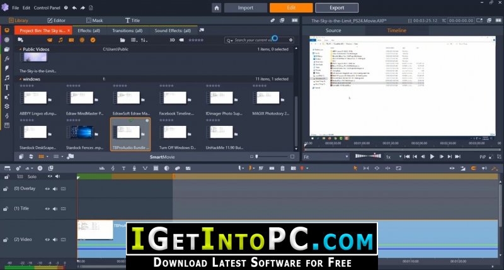
Task: Switch to the Edit workspace
Action: tap(291, 8)
